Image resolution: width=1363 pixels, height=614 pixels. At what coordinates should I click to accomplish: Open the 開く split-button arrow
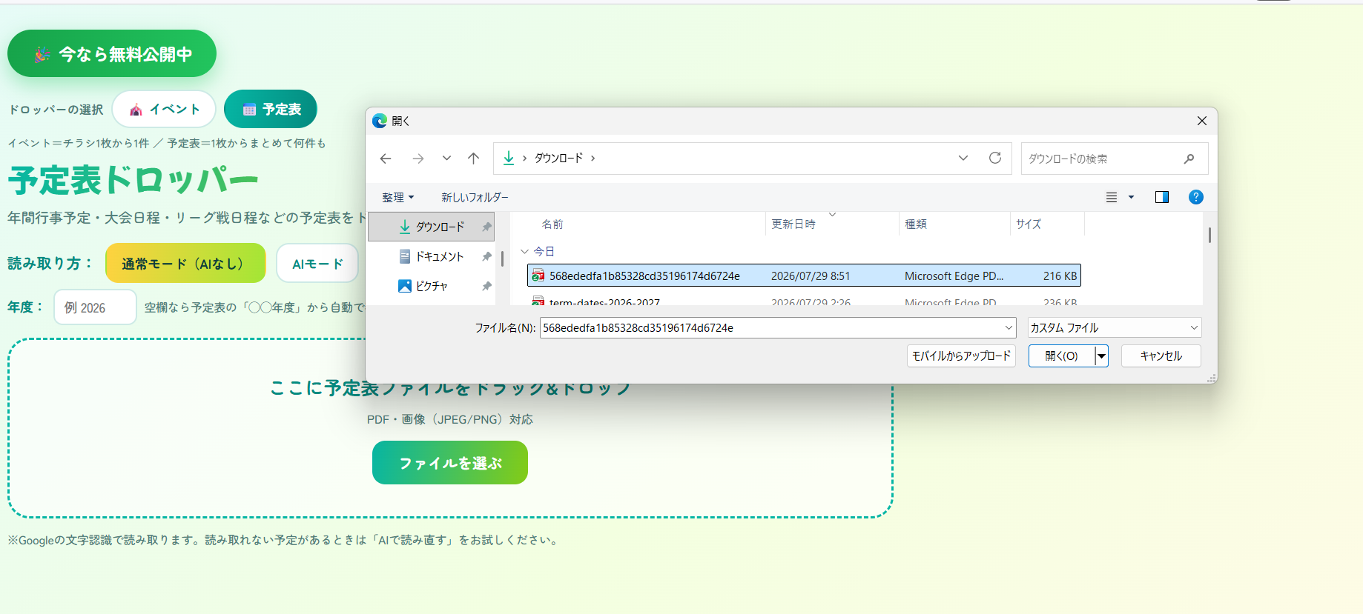tap(1102, 356)
